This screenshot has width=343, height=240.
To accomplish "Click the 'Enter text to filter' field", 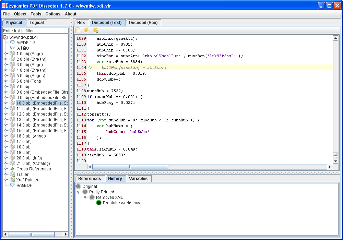I will pyautogui.click(x=36, y=31).
